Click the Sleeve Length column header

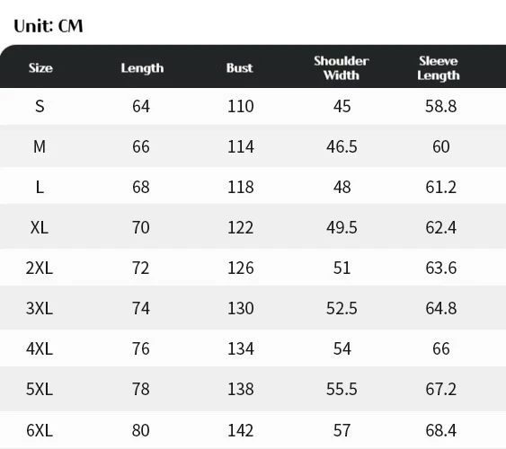pyautogui.click(x=439, y=68)
